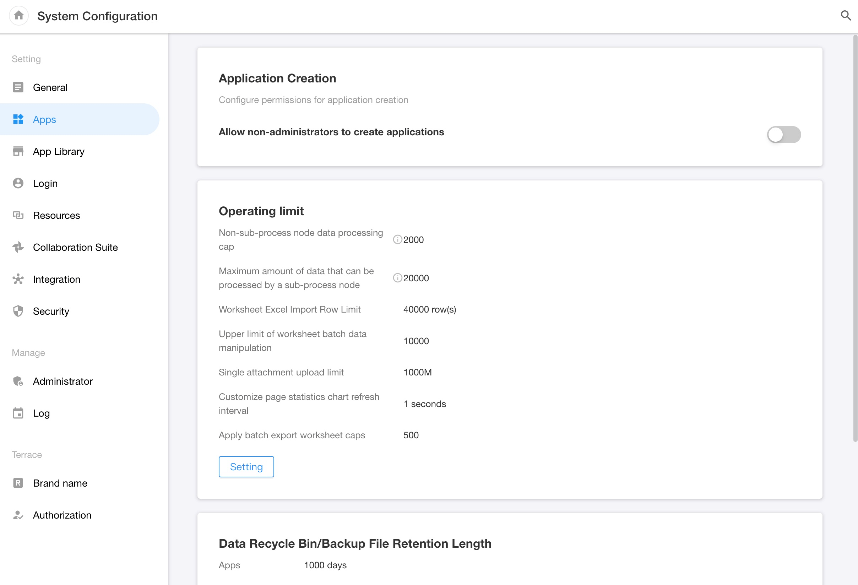Viewport: 858px width, 585px height.
Task: Open search with the magnifier icon
Action: [846, 16]
